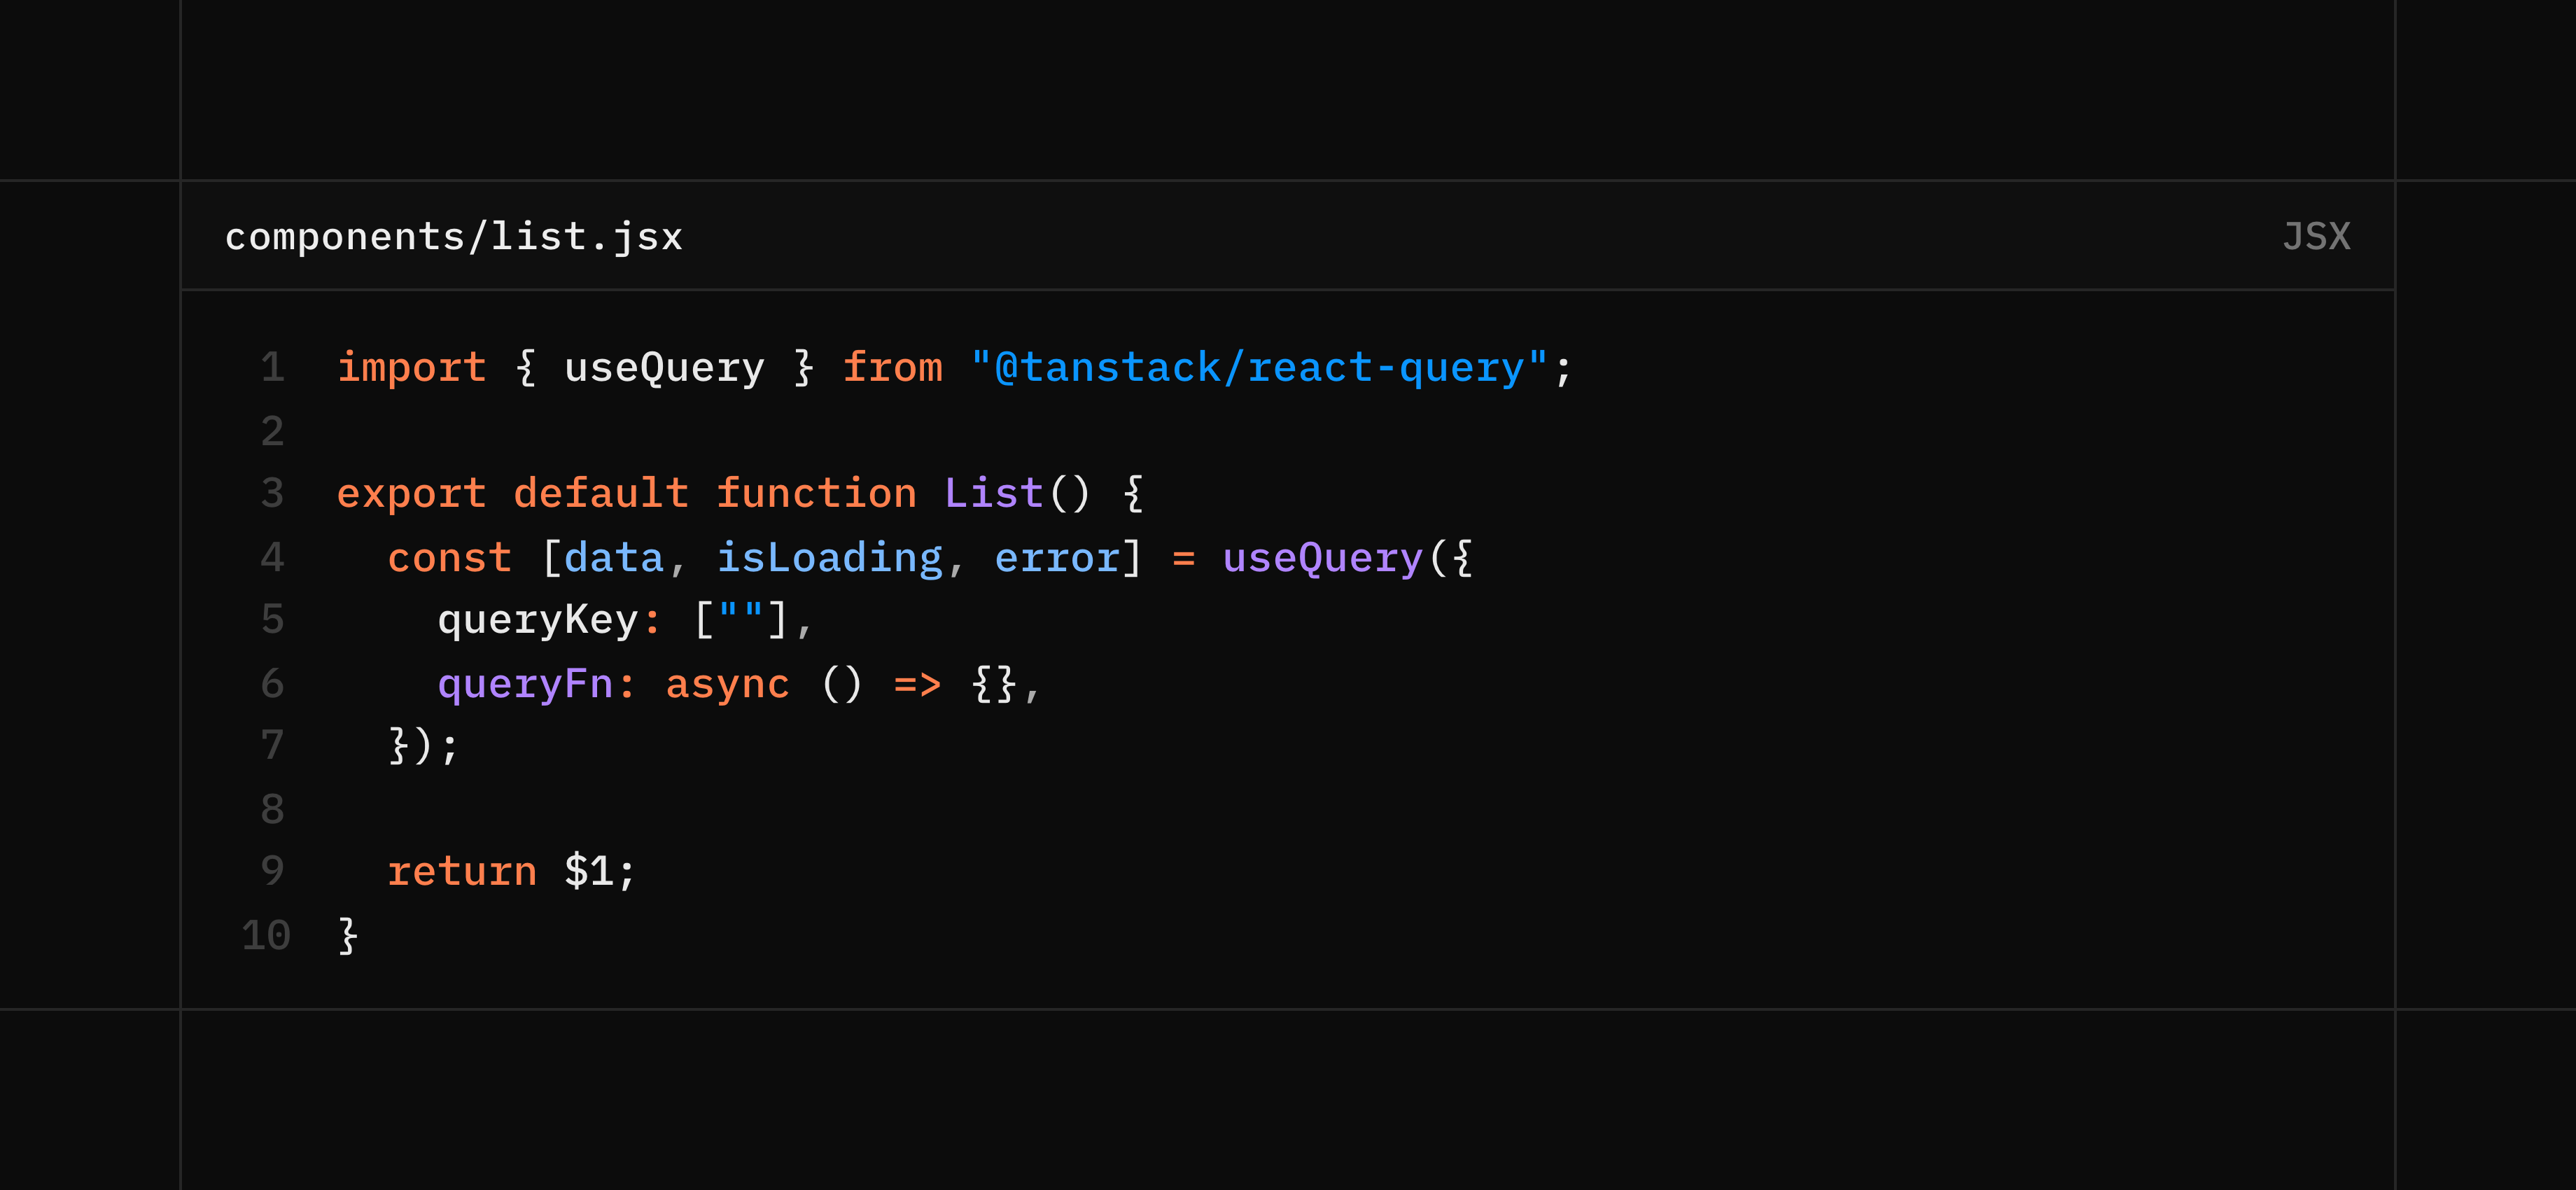The height and width of the screenshot is (1190, 2576).
Task: Click the JSX language label
Action: click(x=2317, y=235)
